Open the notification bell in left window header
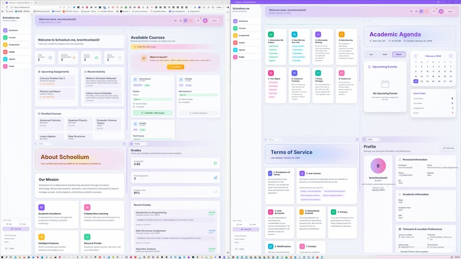Image resolution: width=461 pixels, height=259 pixels. [x=198, y=21]
